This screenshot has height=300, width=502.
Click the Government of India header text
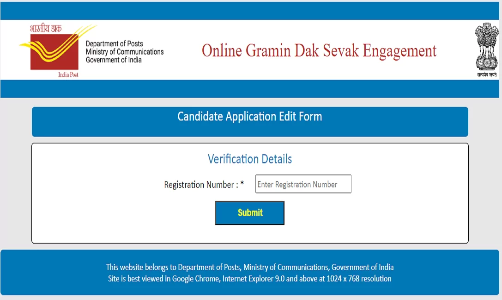(114, 60)
